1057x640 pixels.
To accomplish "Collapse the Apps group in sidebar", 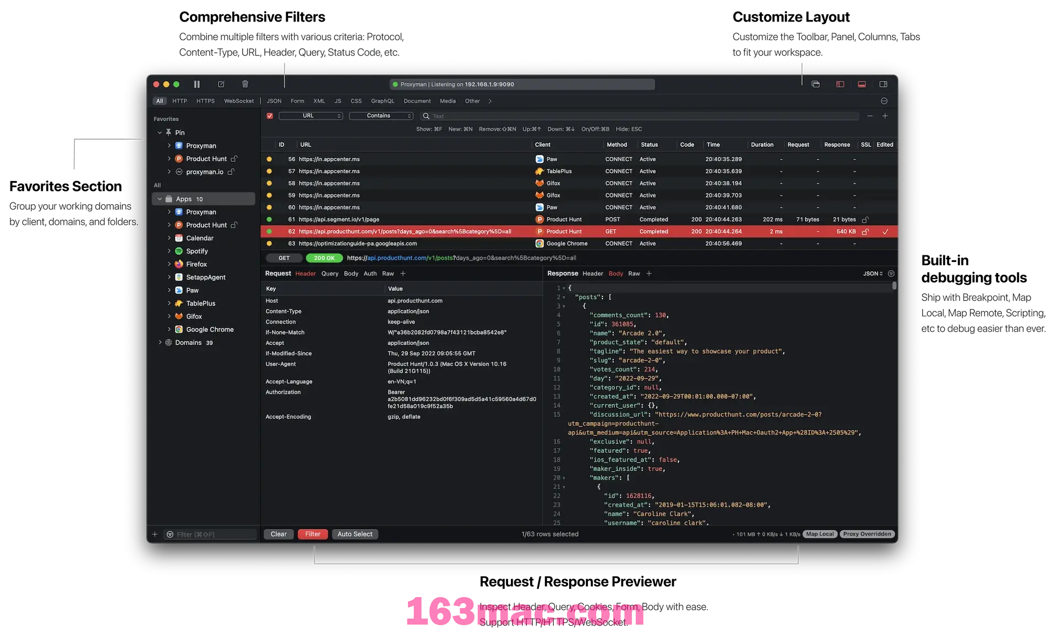I will (x=160, y=199).
